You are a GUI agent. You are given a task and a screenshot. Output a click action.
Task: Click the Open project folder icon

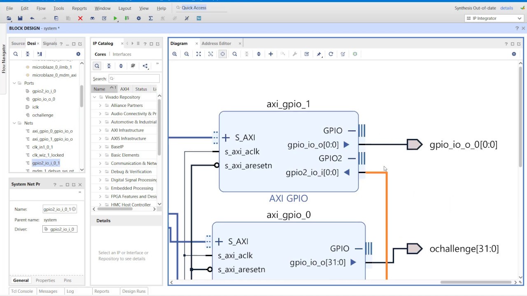(9, 18)
